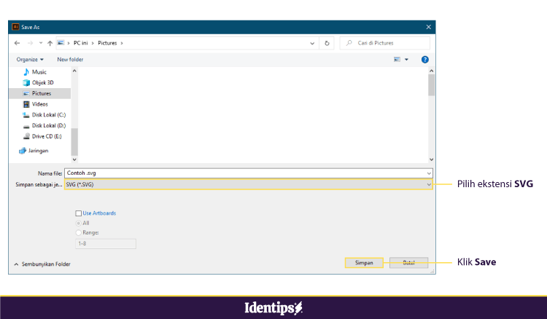Click the forward navigation arrow

coord(29,43)
